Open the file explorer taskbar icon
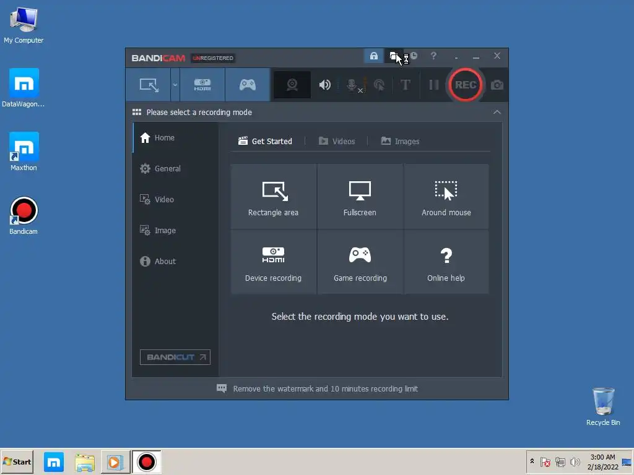Viewport: 634px width, 475px height. 85,462
